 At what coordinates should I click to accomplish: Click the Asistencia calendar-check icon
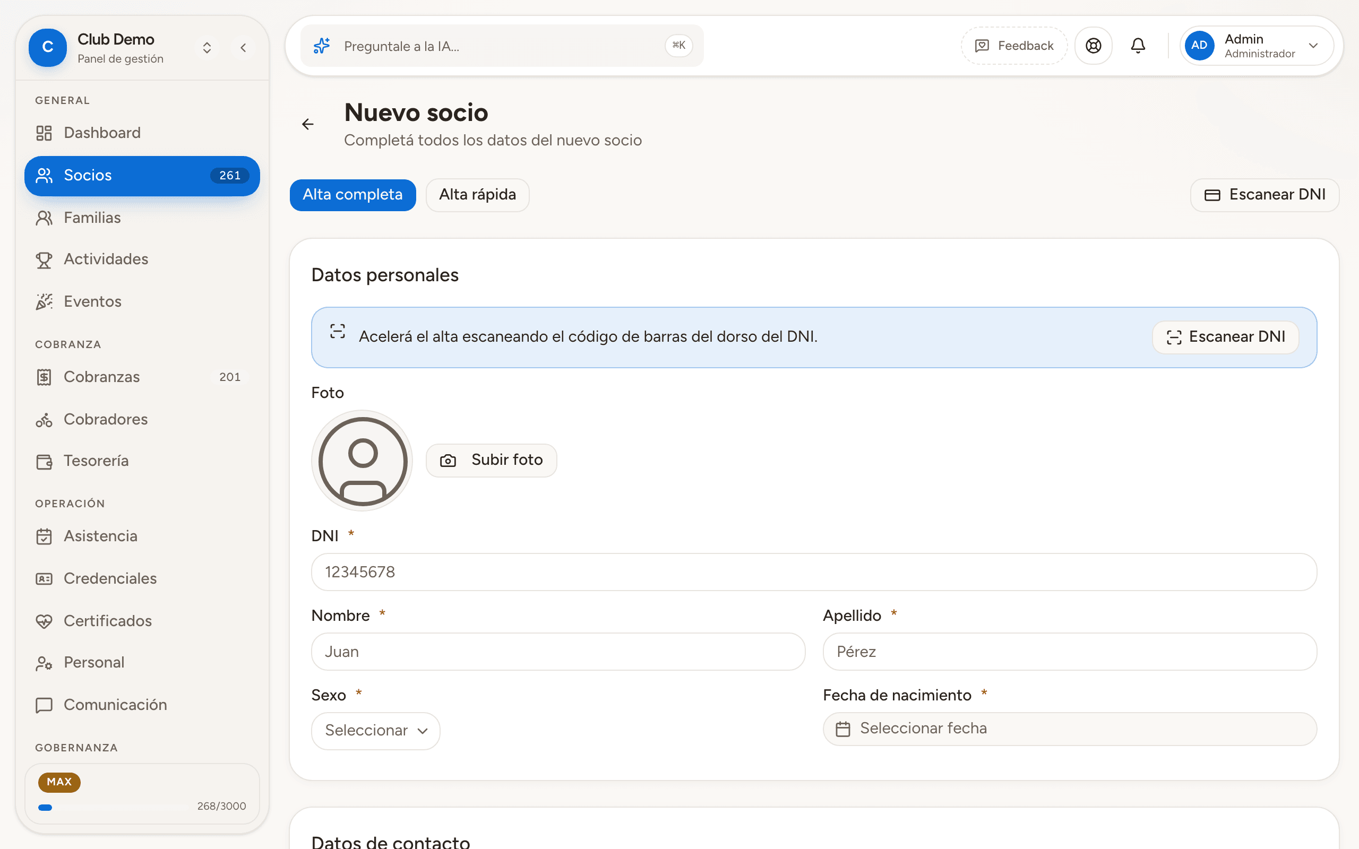44,537
